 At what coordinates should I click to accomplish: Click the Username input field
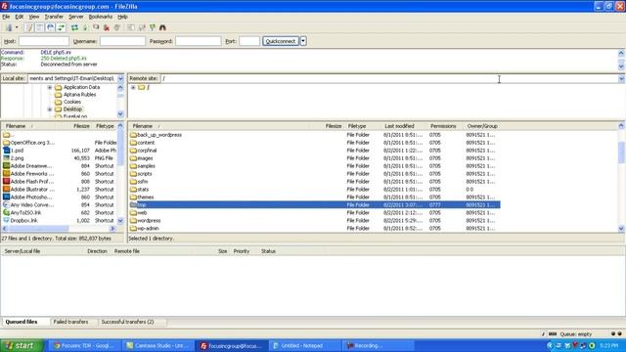pos(122,41)
